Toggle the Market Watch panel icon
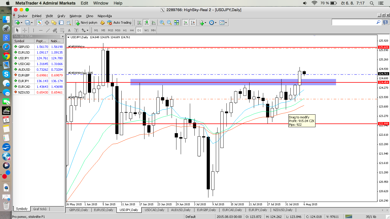 point(40,23)
